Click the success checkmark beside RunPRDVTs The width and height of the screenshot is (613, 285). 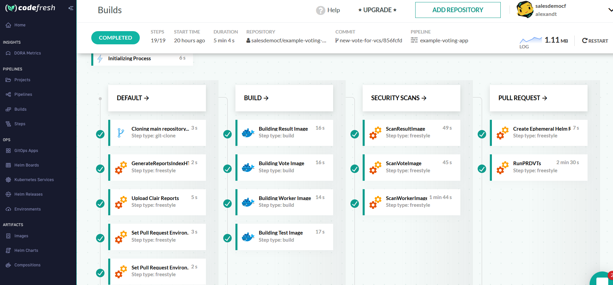click(482, 169)
